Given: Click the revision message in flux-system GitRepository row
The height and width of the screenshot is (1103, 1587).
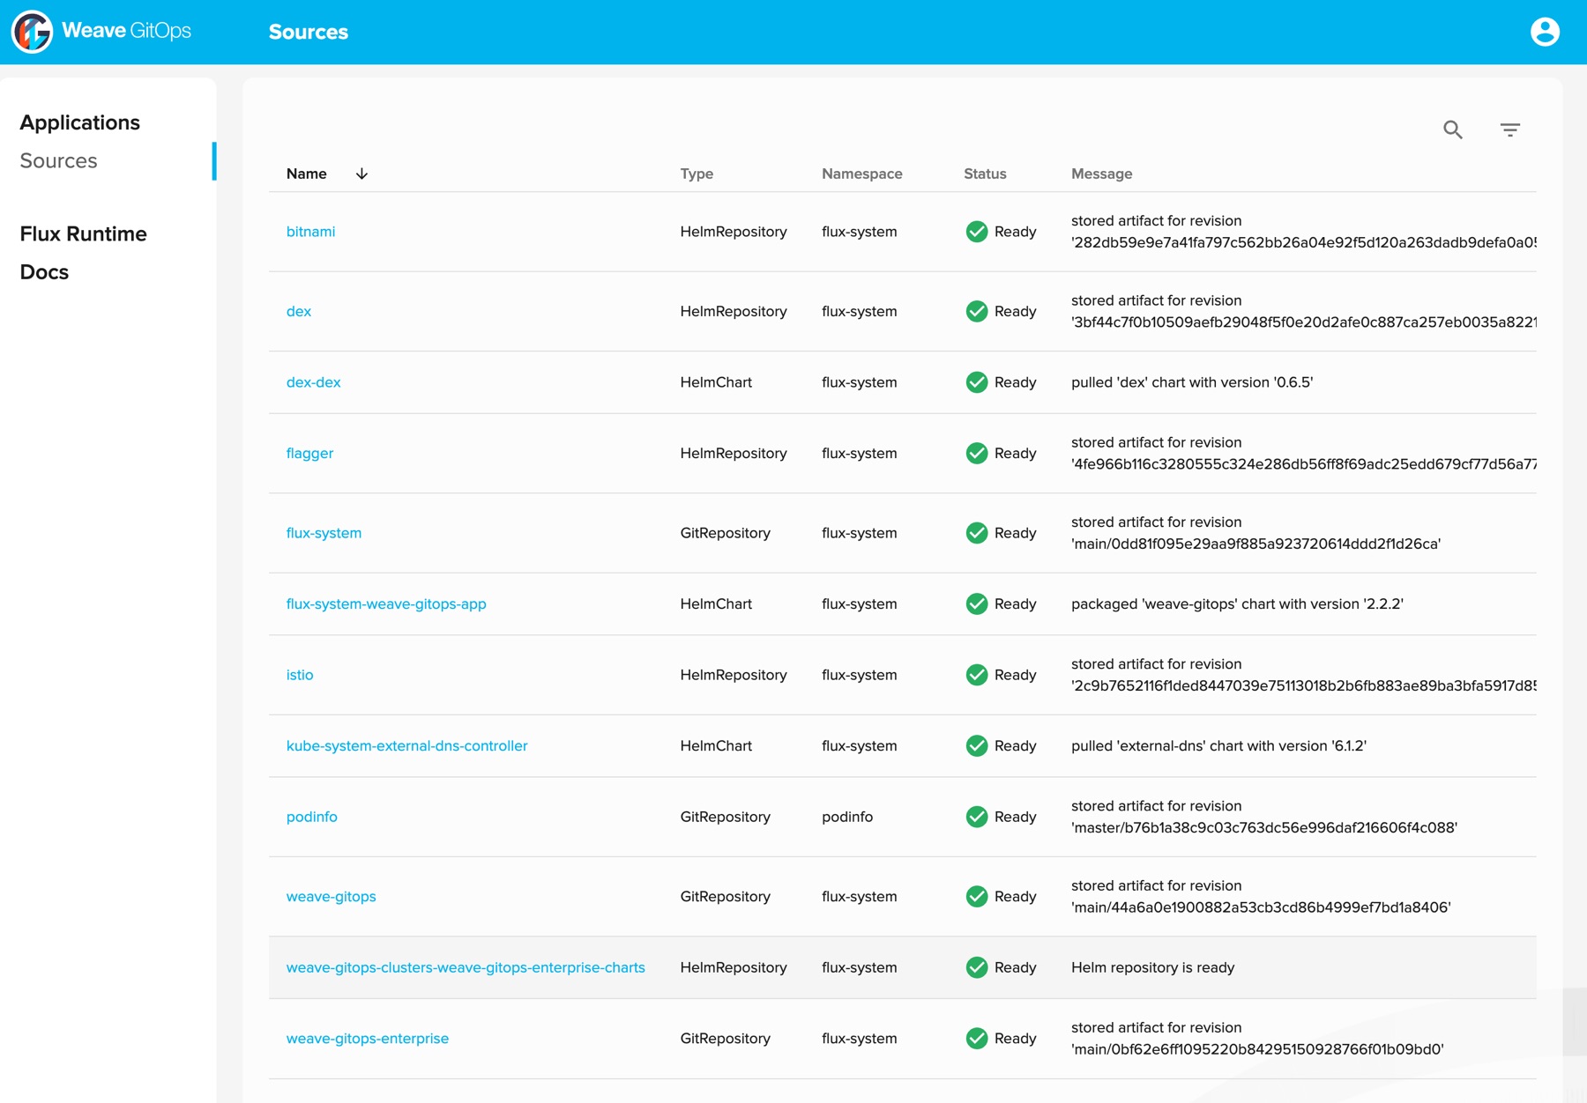Looking at the screenshot, I should [1255, 533].
